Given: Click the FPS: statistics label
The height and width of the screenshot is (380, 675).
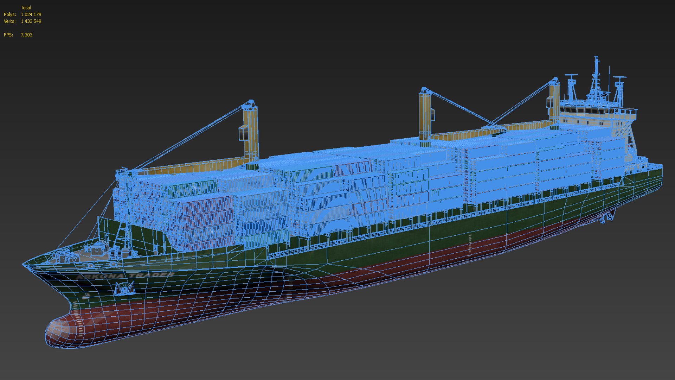Looking at the screenshot, I should point(8,35).
